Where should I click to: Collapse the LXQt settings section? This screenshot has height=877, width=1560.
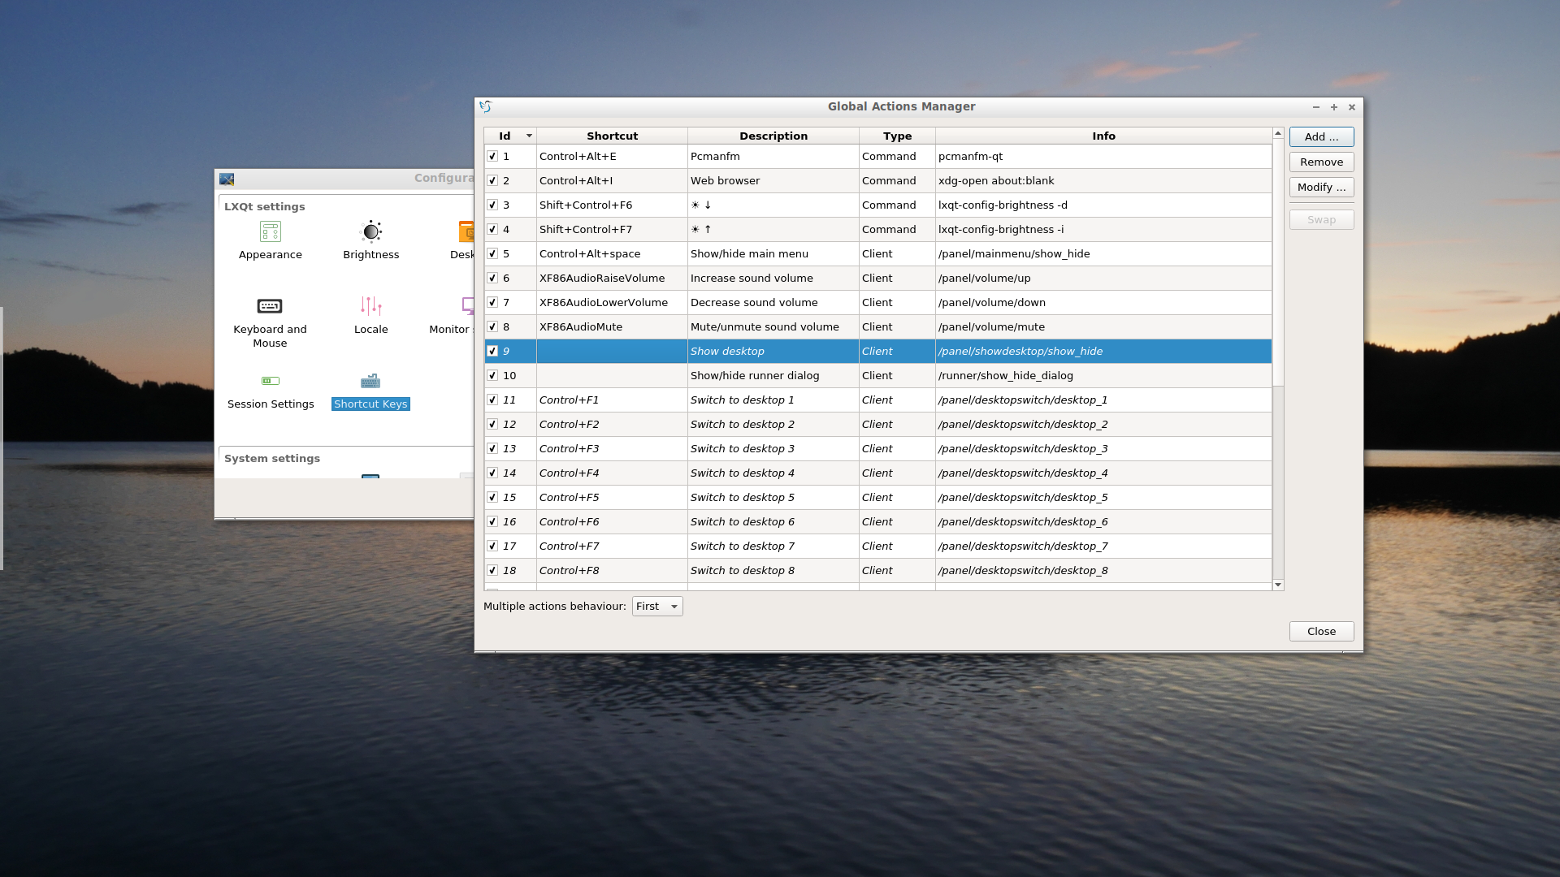pyautogui.click(x=264, y=206)
